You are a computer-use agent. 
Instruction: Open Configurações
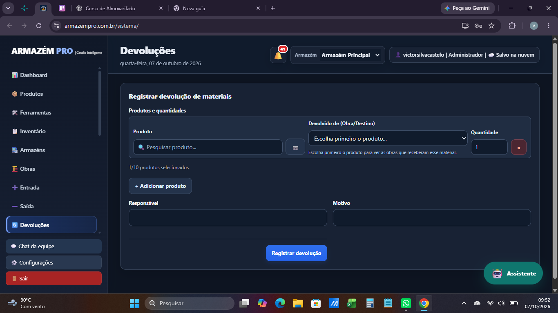(54, 262)
